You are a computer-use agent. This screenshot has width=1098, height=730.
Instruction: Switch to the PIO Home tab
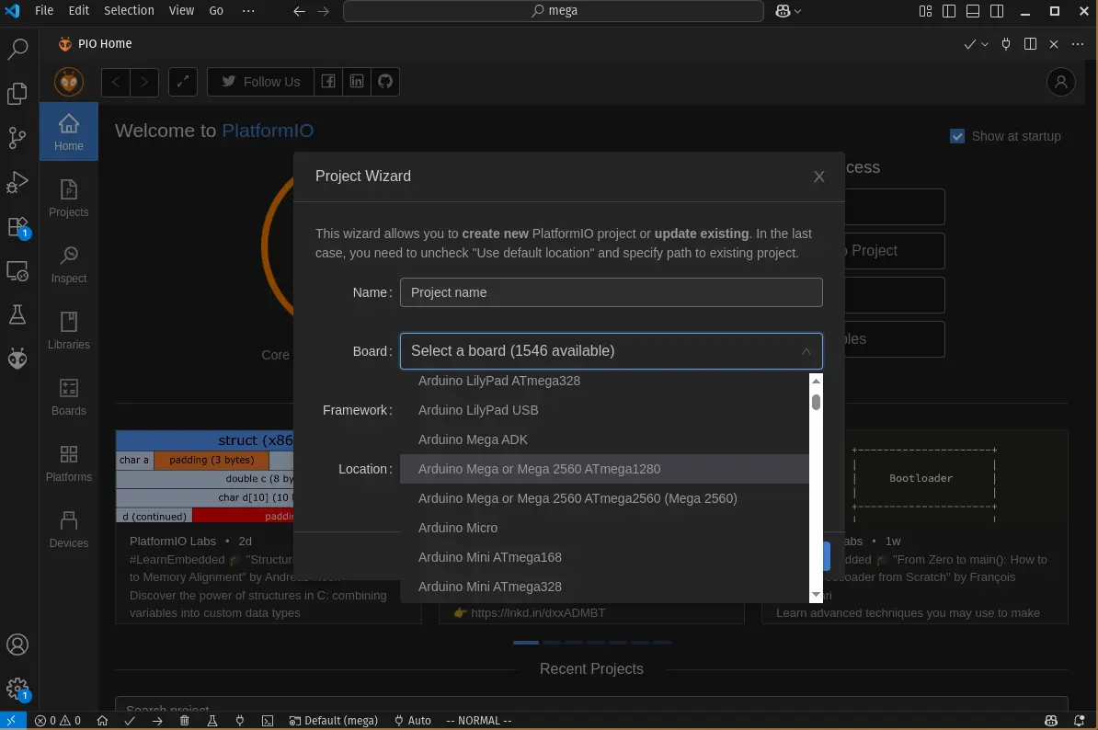[95, 44]
